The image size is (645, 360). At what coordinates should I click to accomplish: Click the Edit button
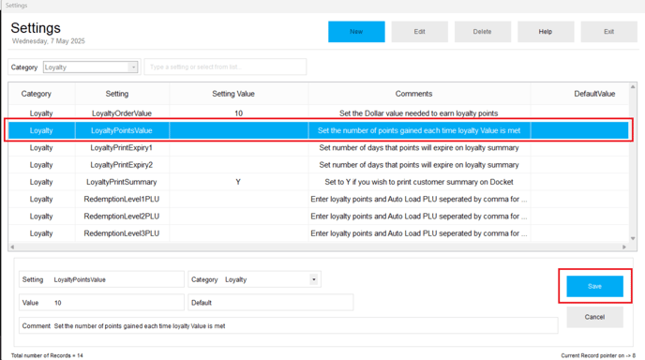point(419,32)
